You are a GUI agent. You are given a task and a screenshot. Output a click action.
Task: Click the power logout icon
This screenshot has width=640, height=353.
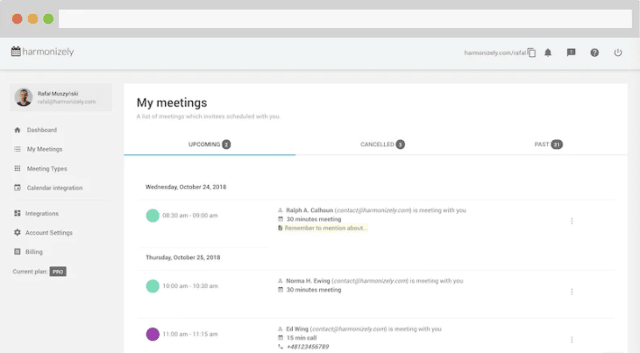pyautogui.click(x=618, y=53)
